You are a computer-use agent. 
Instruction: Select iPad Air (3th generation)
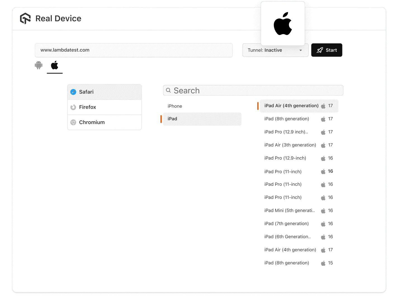click(x=299, y=145)
